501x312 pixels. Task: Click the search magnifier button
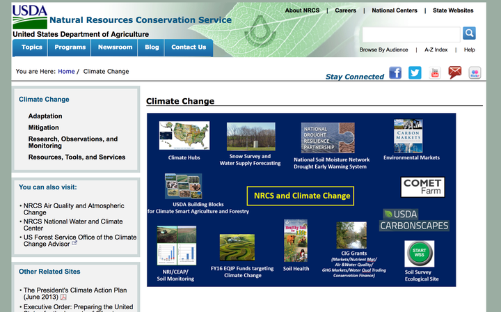pyautogui.click(x=469, y=33)
